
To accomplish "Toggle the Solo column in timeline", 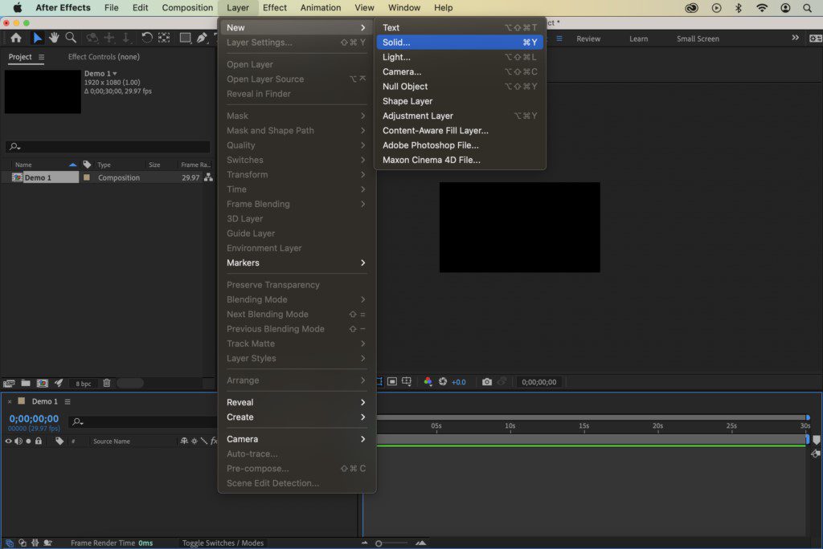I will coord(28,441).
